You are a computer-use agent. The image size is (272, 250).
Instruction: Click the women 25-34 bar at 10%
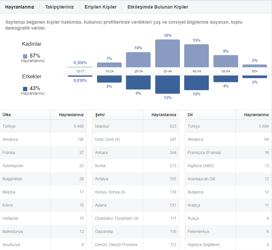coord(138,60)
